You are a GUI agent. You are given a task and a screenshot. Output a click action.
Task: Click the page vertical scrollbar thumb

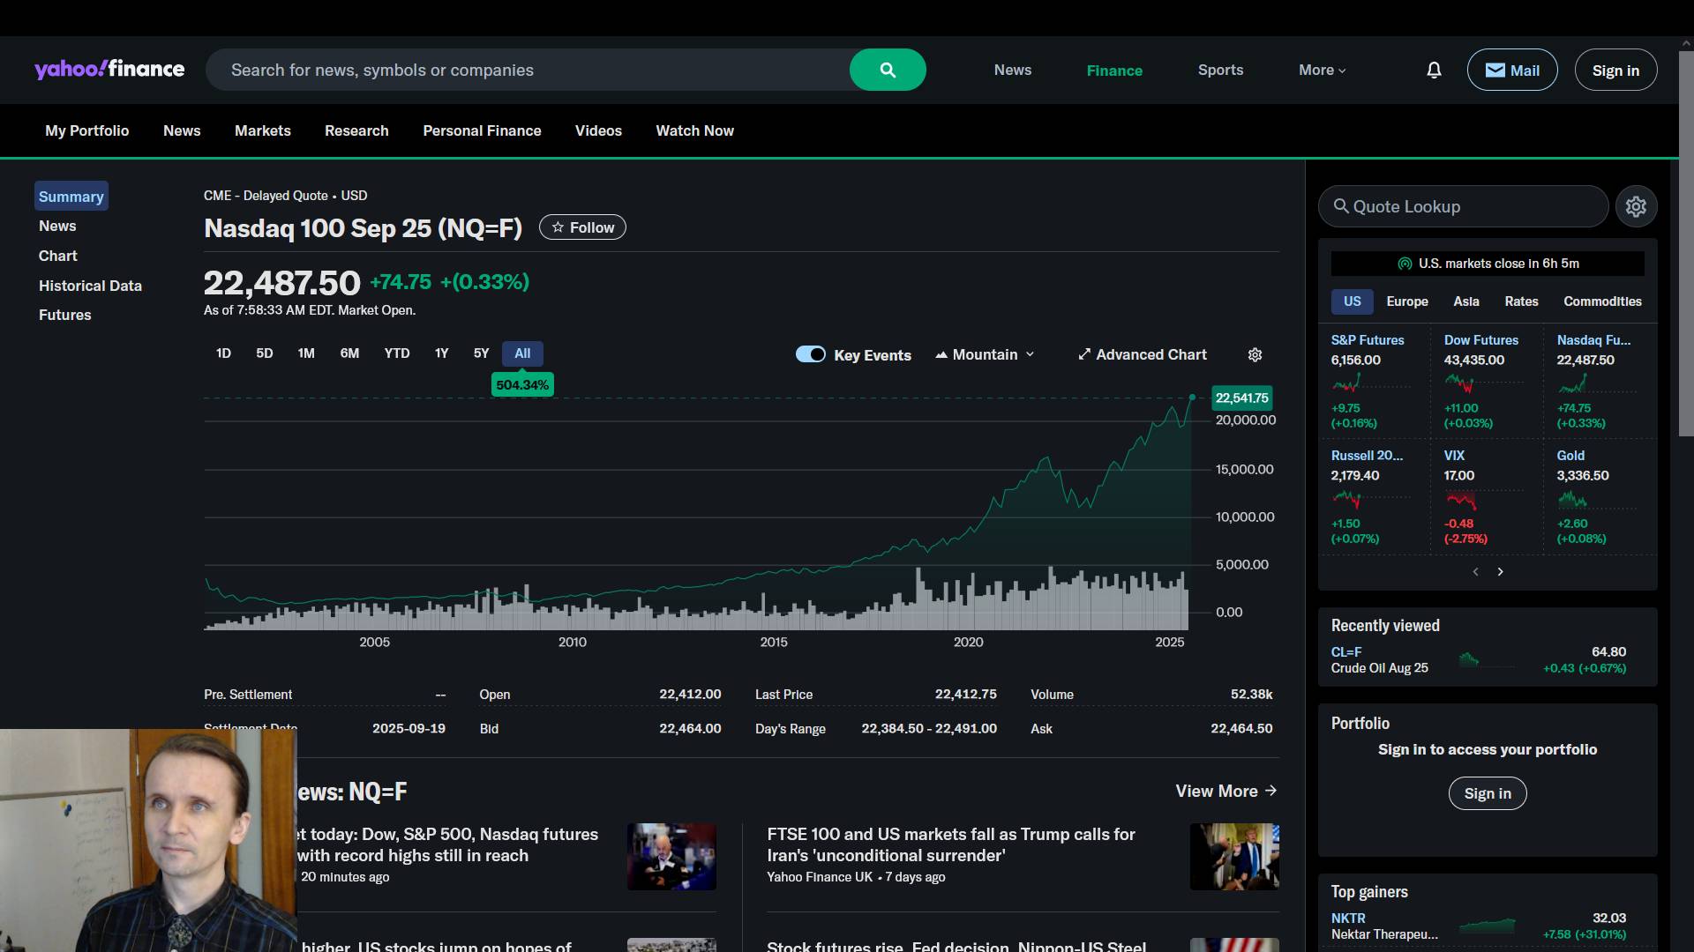click(x=1685, y=242)
